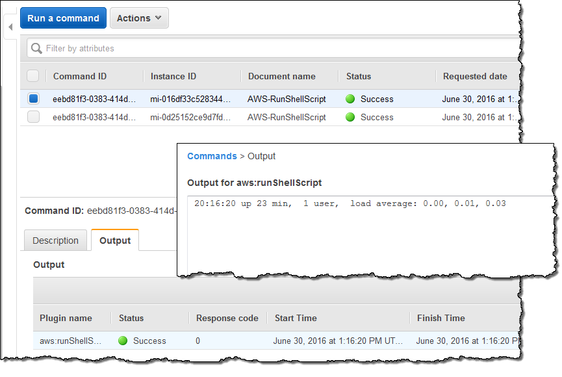Select the Output tab
Viewport: 562px width, 377px height.
pos(115,240)
